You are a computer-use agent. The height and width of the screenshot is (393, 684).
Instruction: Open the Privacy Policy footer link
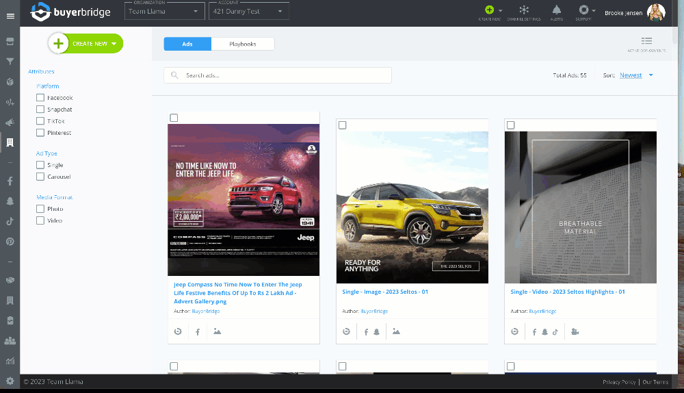click(619, 382)
